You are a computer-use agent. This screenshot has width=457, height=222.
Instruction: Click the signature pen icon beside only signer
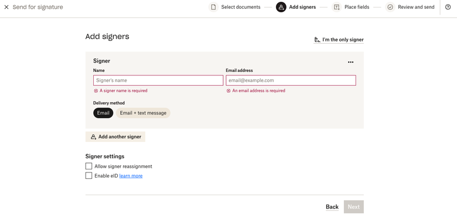point(317,40)
